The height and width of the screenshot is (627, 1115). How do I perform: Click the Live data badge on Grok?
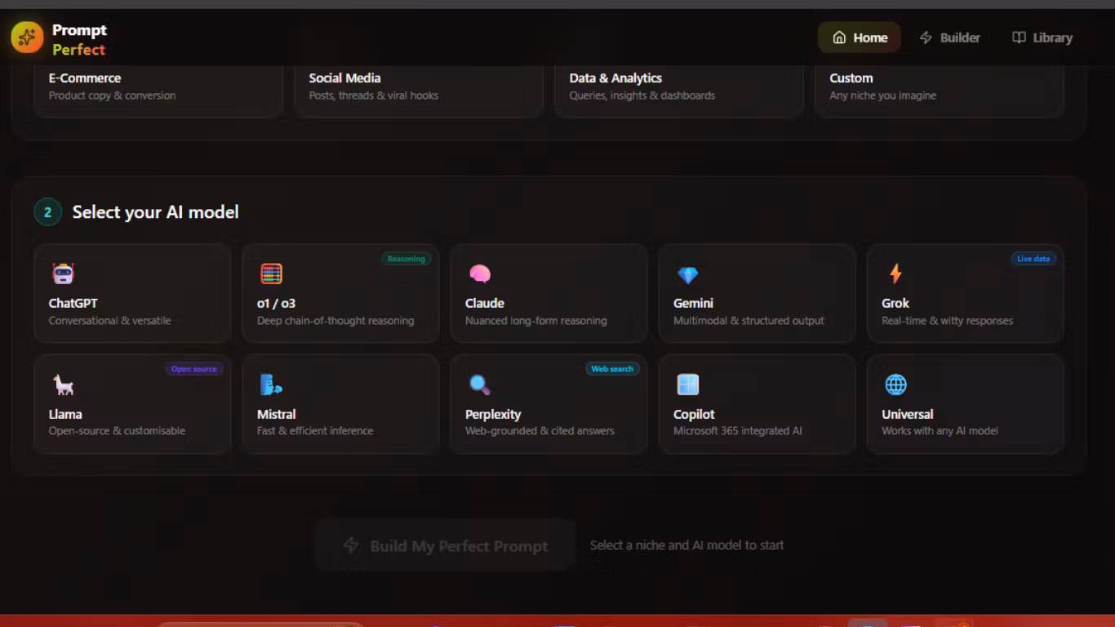pos(1033,259)
